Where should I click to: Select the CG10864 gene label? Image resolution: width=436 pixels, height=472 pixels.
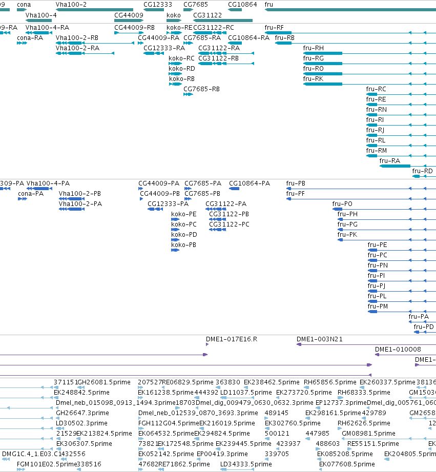242,5
